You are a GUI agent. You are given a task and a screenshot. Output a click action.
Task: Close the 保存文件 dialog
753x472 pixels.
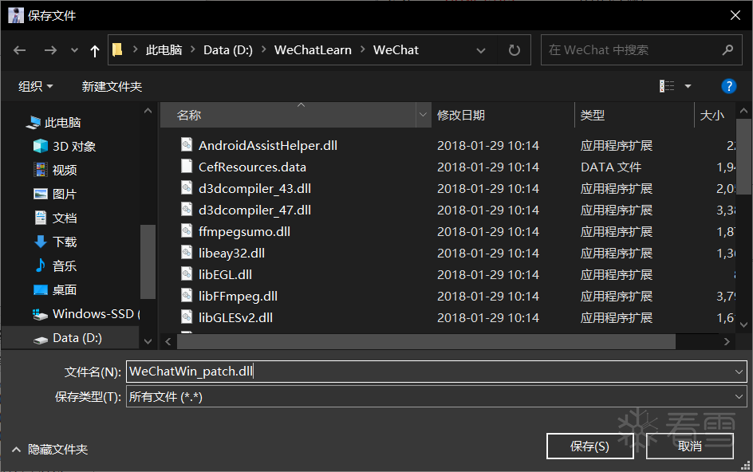point(735,15)
